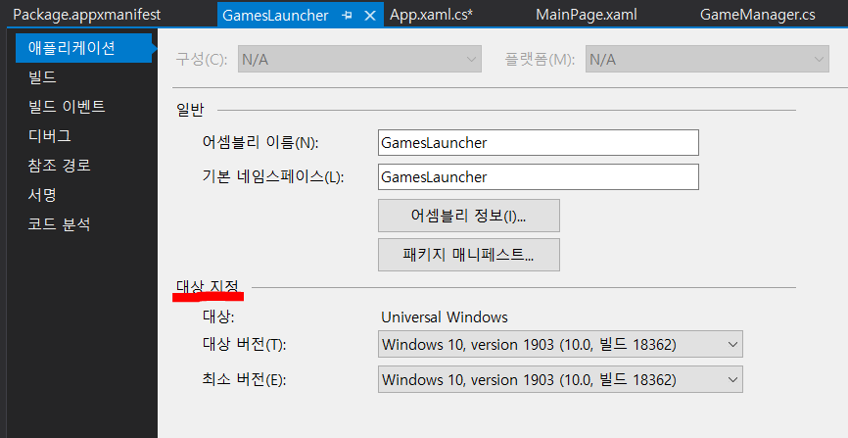848x438 pixels.
Task: Switch to MainPage.xaml tab
Action: point(586,15)
